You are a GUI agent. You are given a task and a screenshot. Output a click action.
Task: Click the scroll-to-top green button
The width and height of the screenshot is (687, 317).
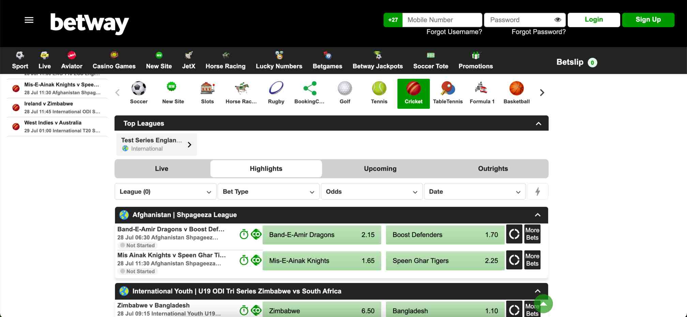tap(543, 303)
